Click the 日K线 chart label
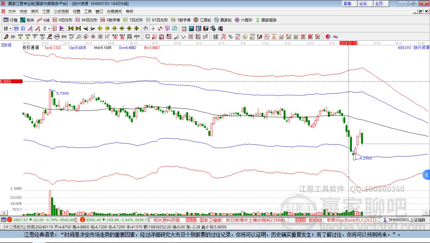The image size is (430, 243). point(6,45)
